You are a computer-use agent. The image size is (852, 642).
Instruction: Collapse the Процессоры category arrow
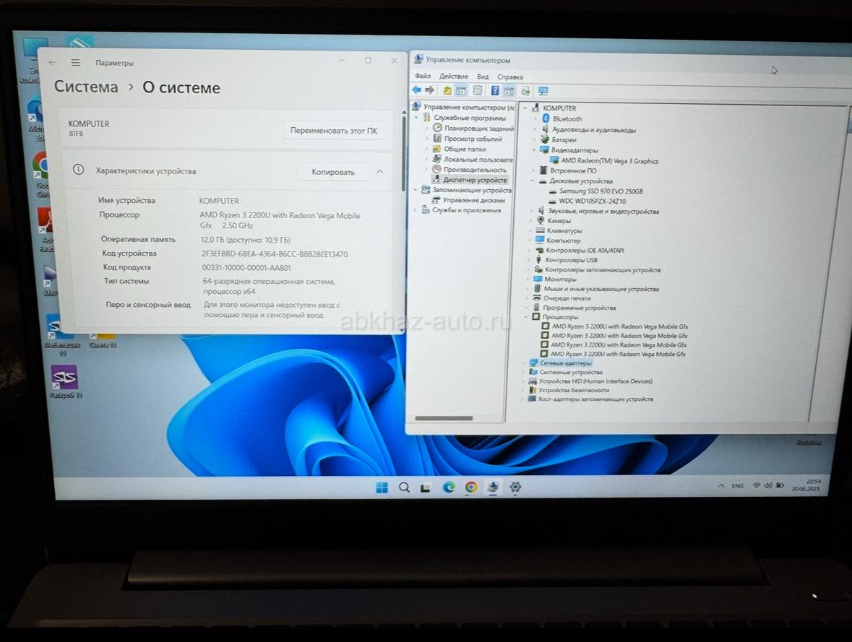point(527,316)
